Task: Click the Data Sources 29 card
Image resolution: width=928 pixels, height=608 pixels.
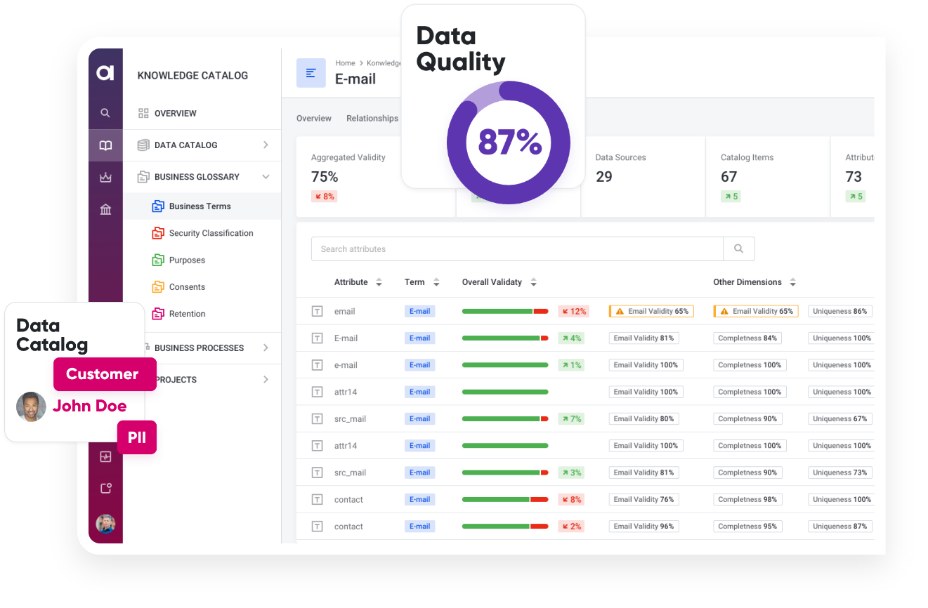Action: (643, 177)
